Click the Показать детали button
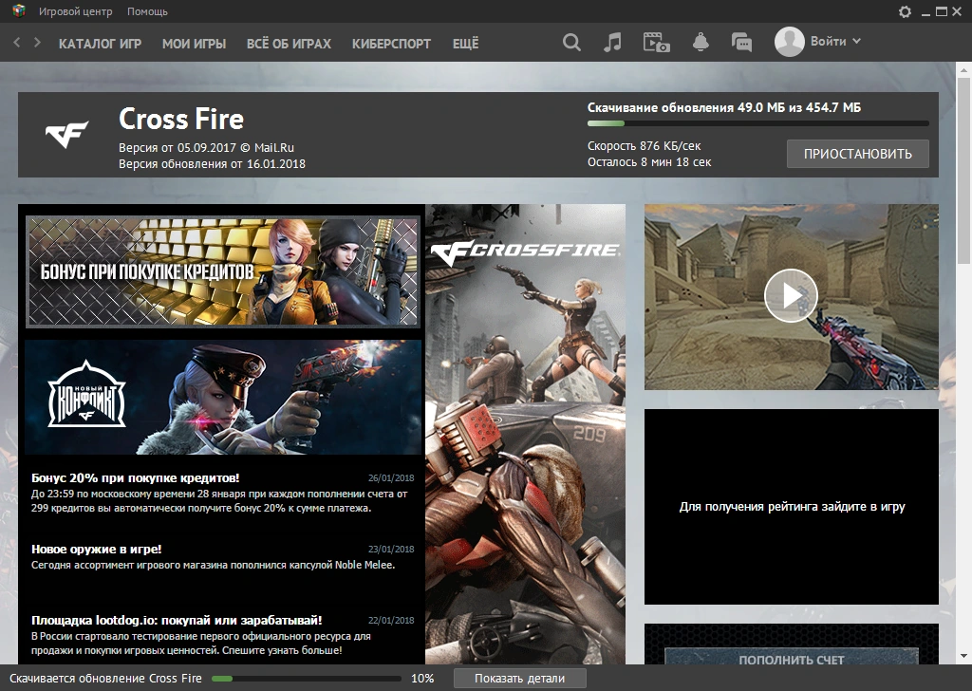This screenshot has height=691, width=972. [519, 679]
